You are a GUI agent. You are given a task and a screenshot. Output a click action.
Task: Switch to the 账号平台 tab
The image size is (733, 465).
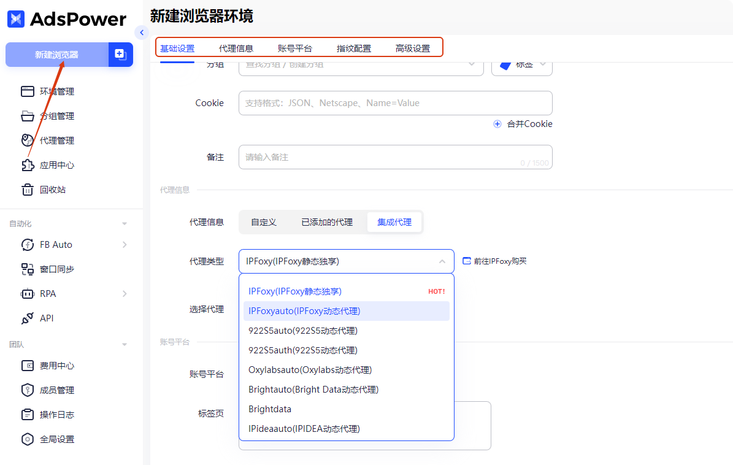pos(295,48)
